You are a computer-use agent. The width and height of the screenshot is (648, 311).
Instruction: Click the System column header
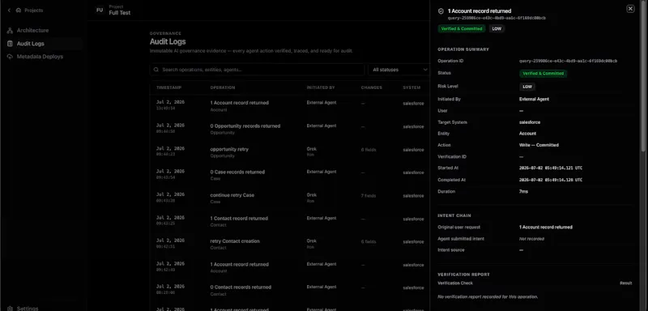coord(411,87)
